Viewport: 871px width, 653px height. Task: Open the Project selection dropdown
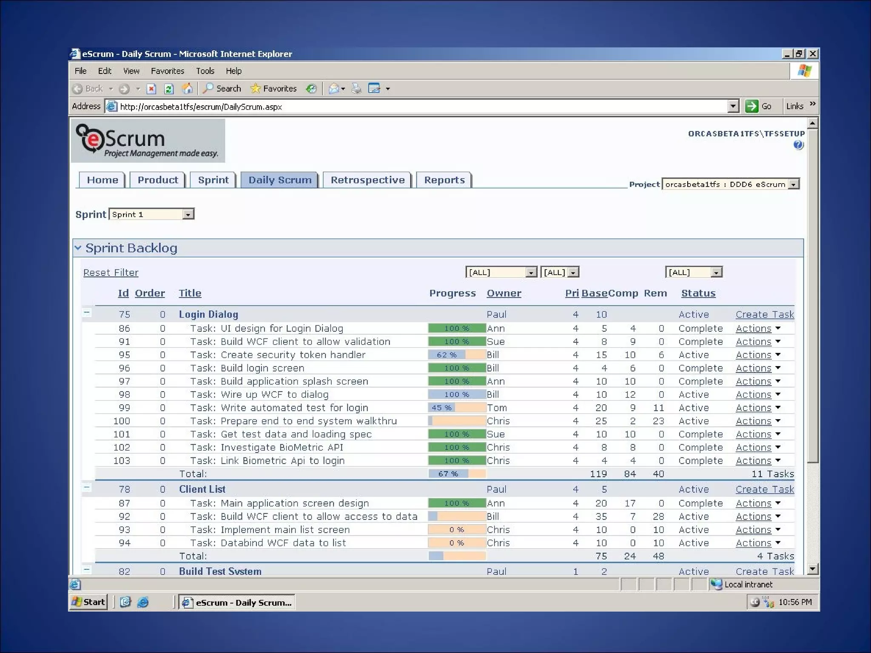[793, 184]
